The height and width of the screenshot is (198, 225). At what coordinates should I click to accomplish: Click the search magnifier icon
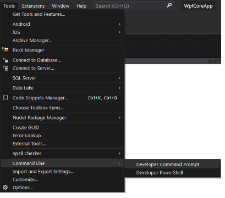(169, 5)
